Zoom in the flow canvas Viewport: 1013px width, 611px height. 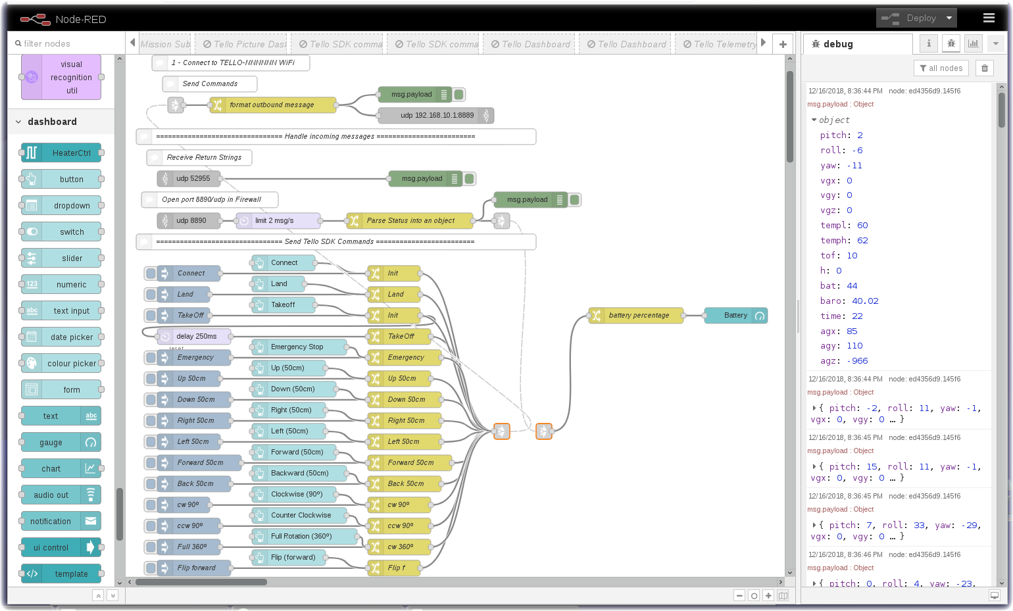point(768,595)
